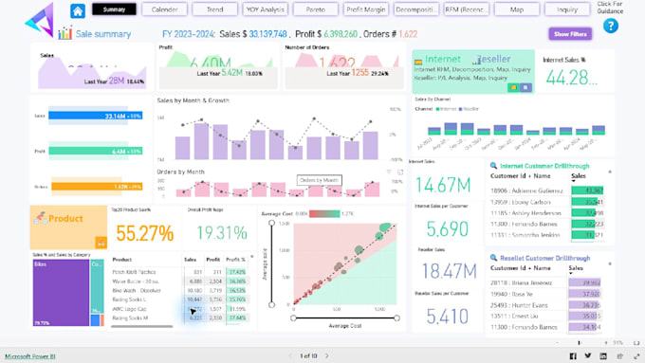Click the small yellow Internet button in the green card
Image resolution: width=645 pixels, height=363 pixels.
click(x=513, y=87)
